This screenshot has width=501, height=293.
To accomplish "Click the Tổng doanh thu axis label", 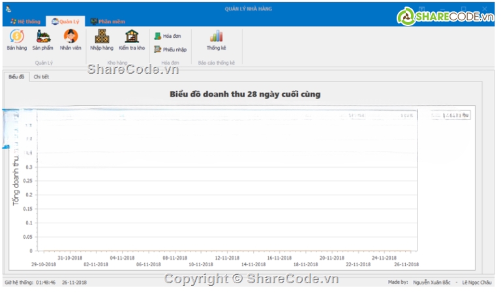I will [16, 181].
